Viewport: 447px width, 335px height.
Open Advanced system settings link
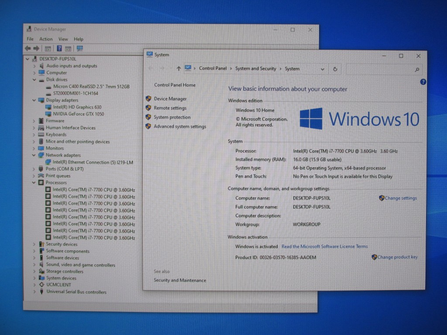(180, 126)
